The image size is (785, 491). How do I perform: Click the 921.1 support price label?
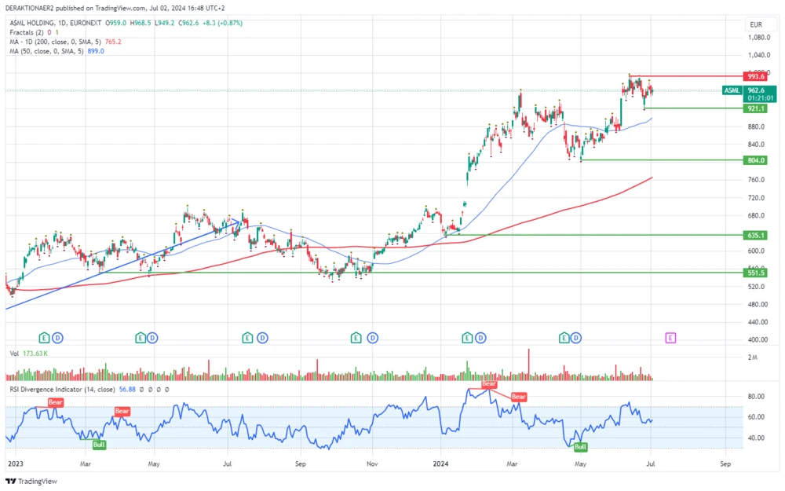pyautogui.click(x=756, y=109)
